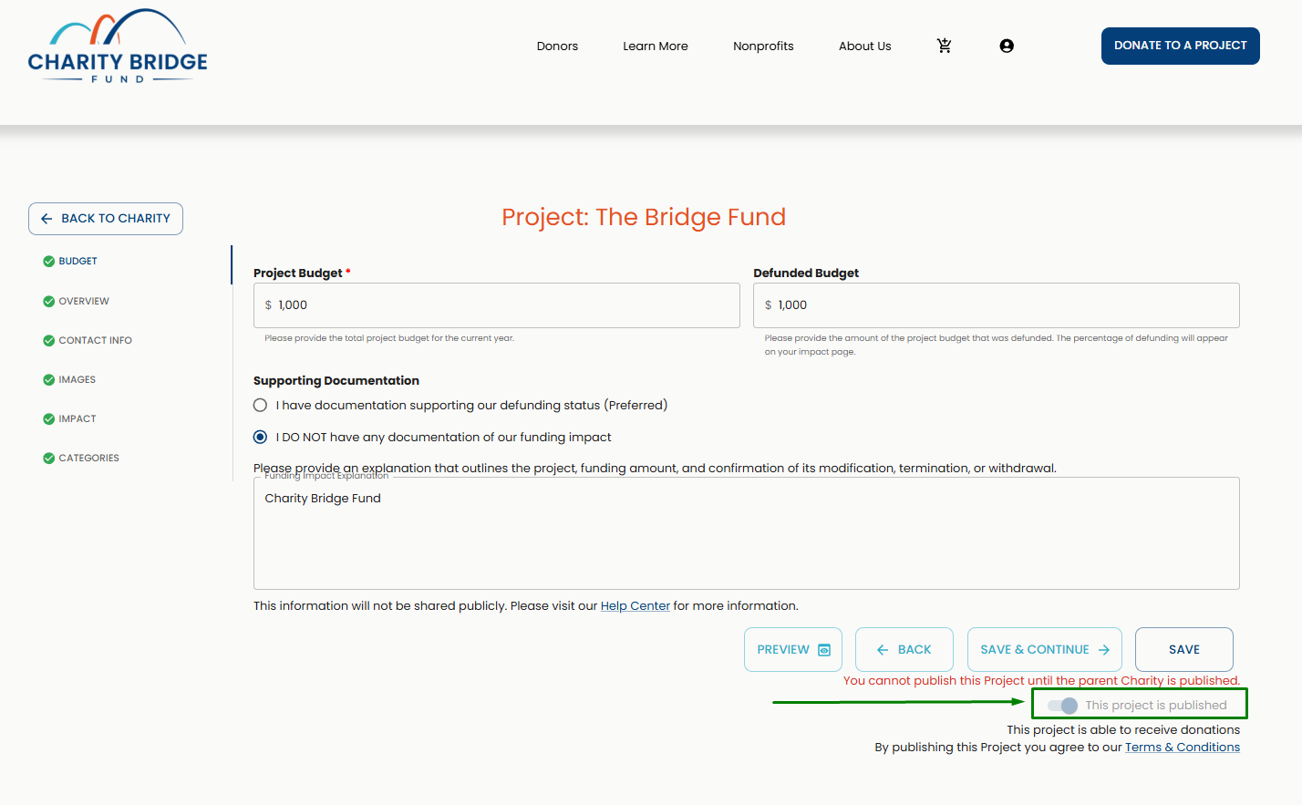Image resolution: width=1302 pixels, height=805 pixels.
Task: Click the Images step green checkmark icon
Action: [x=49, y=380]
